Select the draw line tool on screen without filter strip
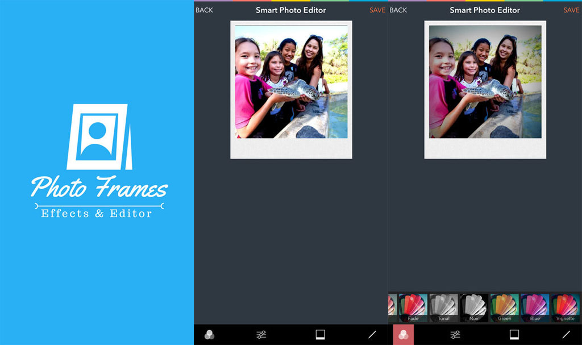Viewport: 582px width, 345px height. coord(372,335)
